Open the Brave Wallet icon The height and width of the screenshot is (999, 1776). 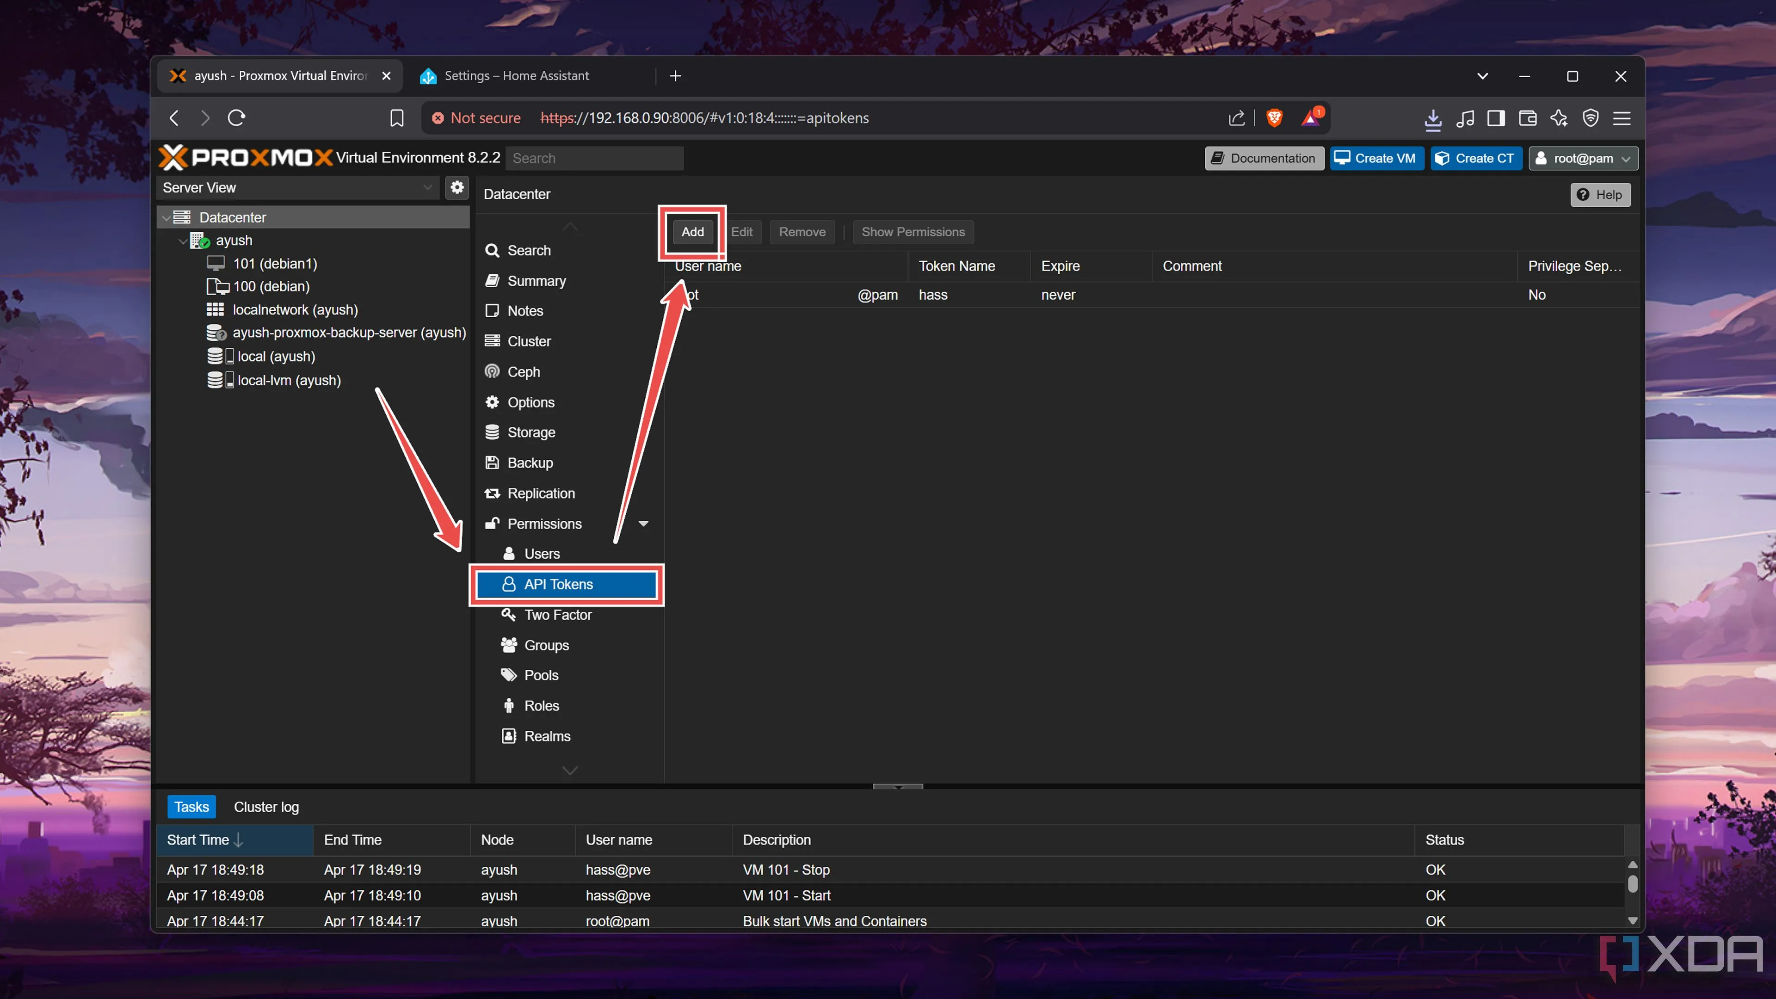click(x=1527, y=118)
